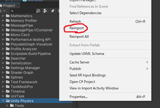Click the Shader Graph folder icon
The height and width of the screenshot is (108, 160).
tap(8, 72)
